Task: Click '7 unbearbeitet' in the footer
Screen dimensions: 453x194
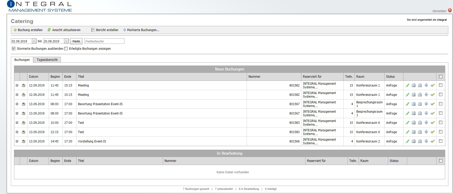Action: 224,189
